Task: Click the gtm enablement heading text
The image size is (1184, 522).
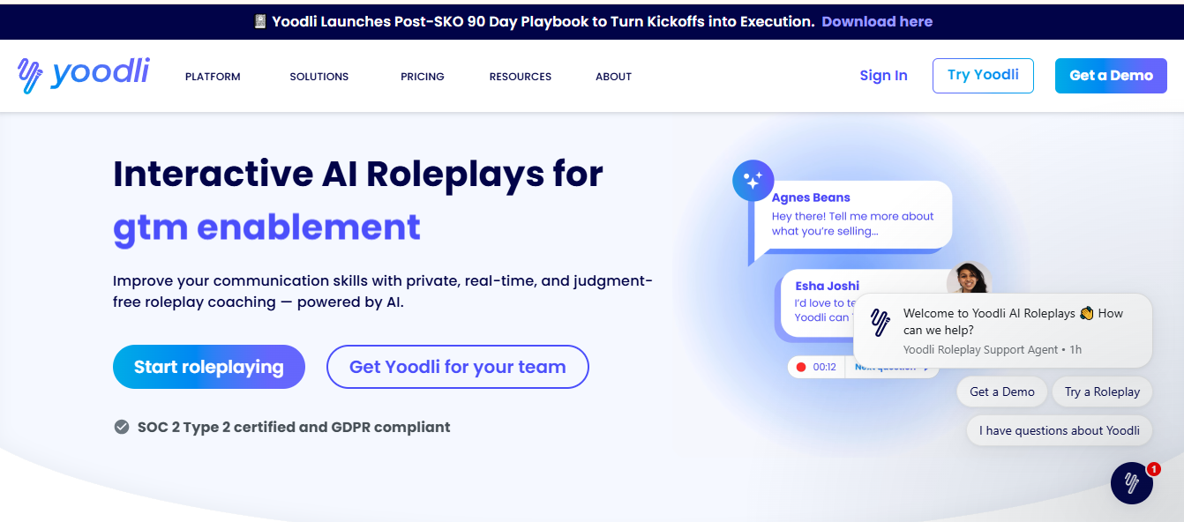Action: [x=266, y=227]
